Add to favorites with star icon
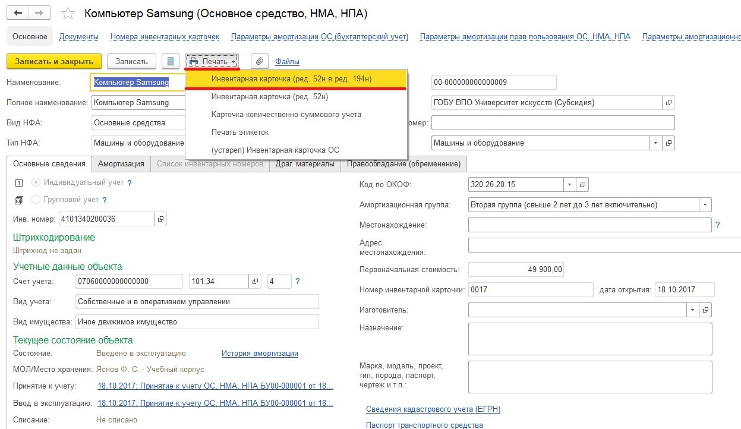741x429 pixels. tap(68, 13)
